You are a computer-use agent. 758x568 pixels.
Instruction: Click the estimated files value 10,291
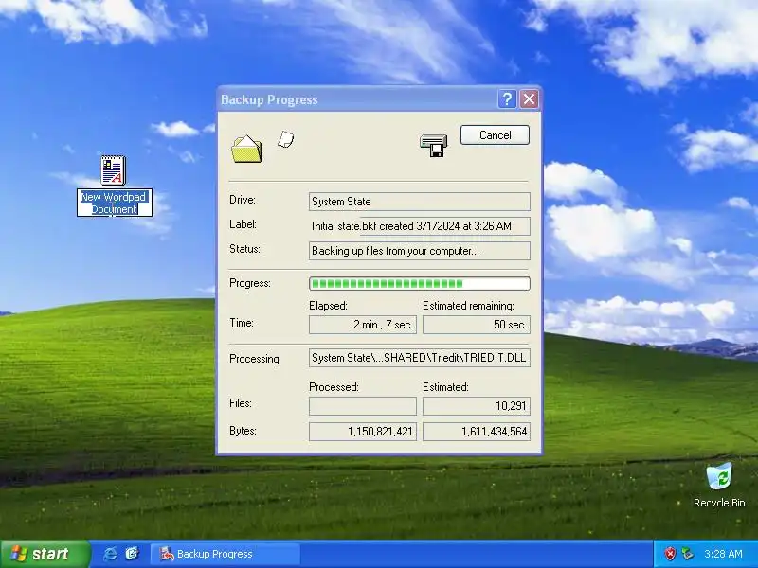pyautogui.click(x=477, y=406)
